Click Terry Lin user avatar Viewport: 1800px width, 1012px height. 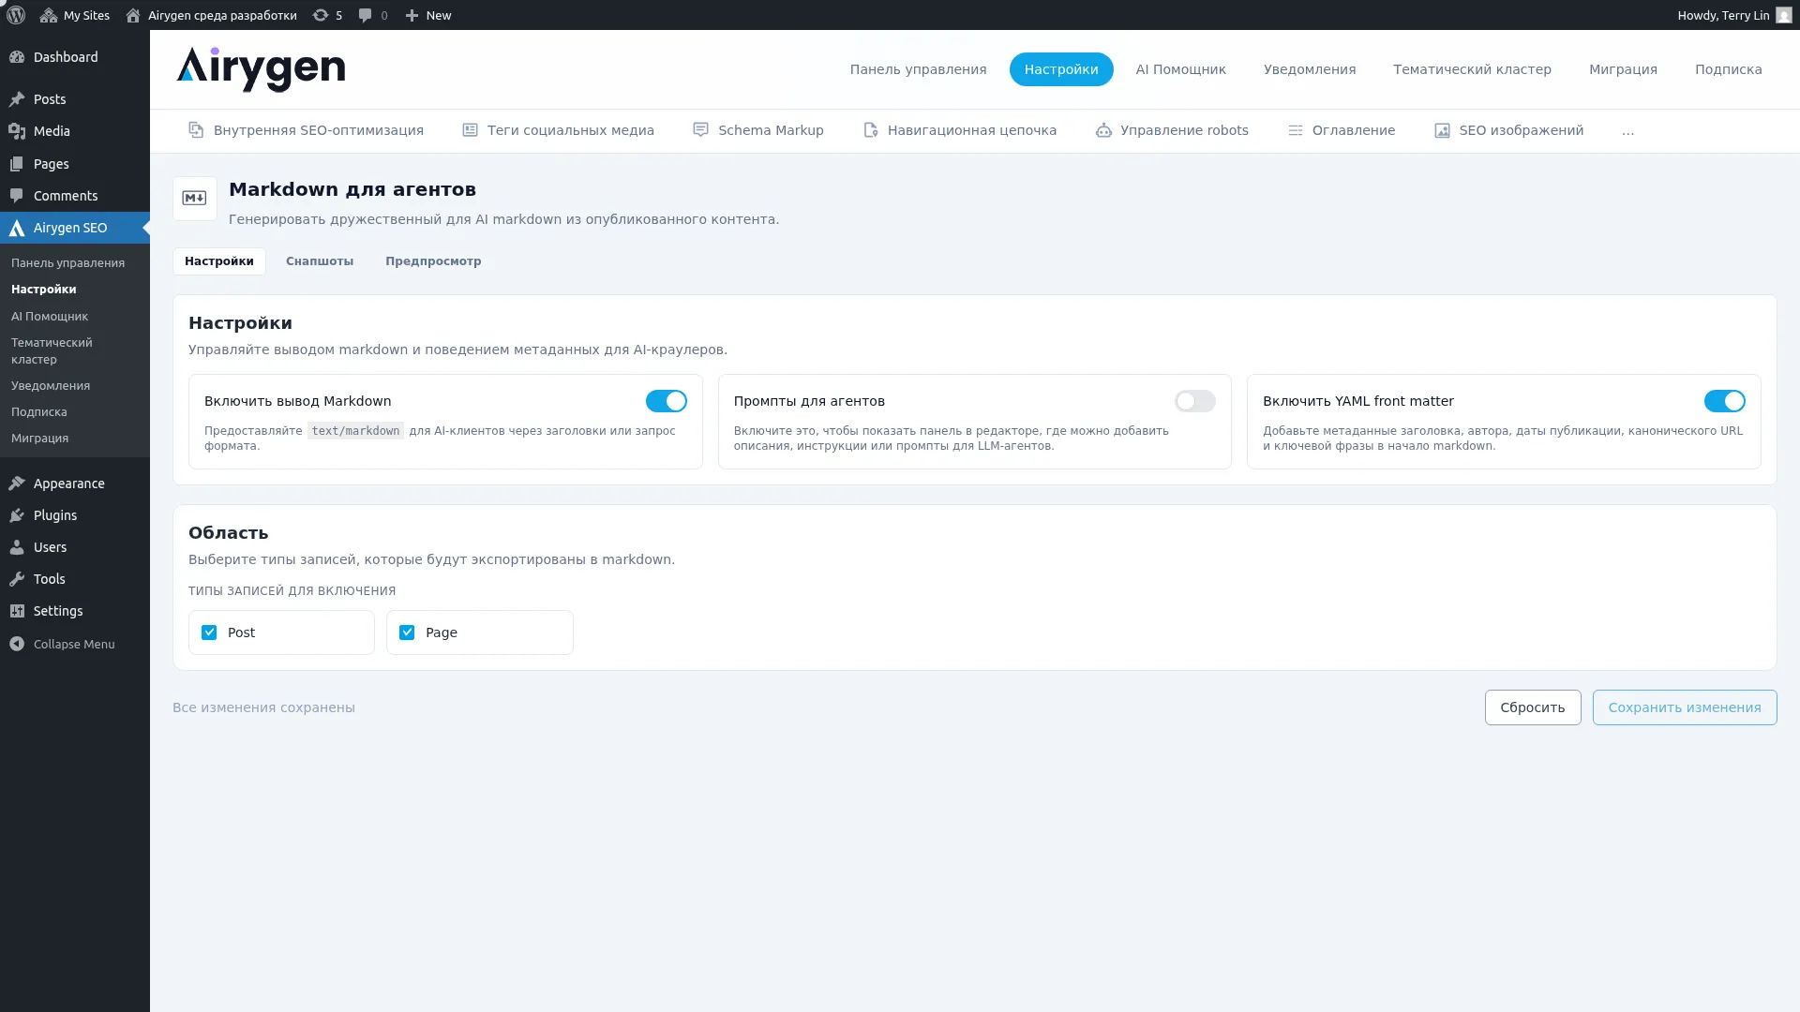click(1783, 15)
